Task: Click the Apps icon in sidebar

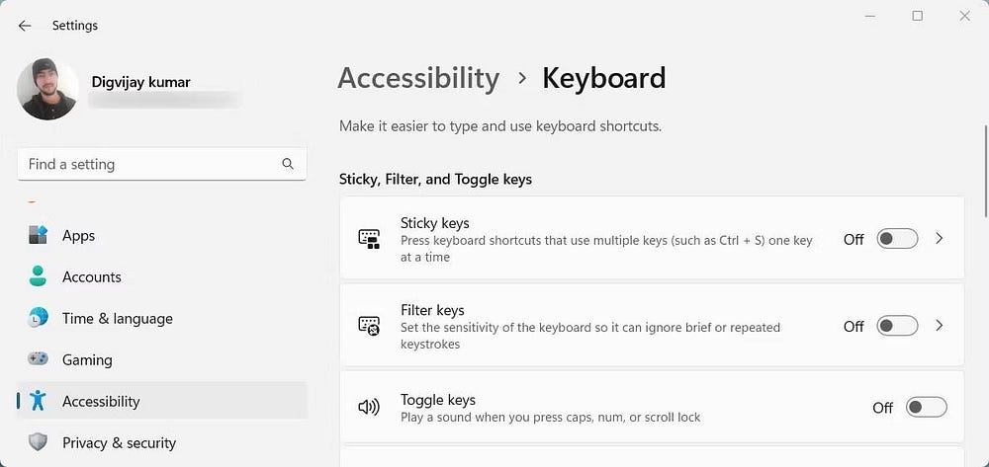Action: pyautogui.click(x=38, y=235)
